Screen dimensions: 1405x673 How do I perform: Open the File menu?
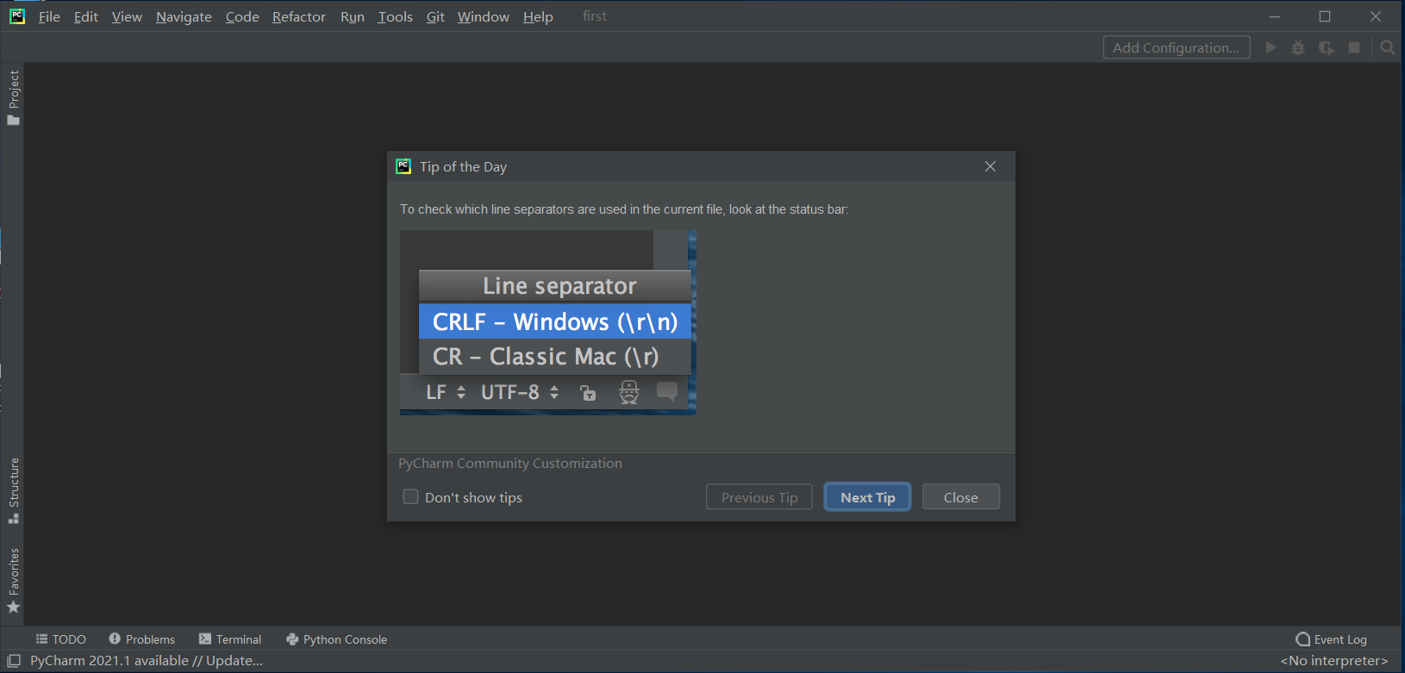click(x=49, y=16)
